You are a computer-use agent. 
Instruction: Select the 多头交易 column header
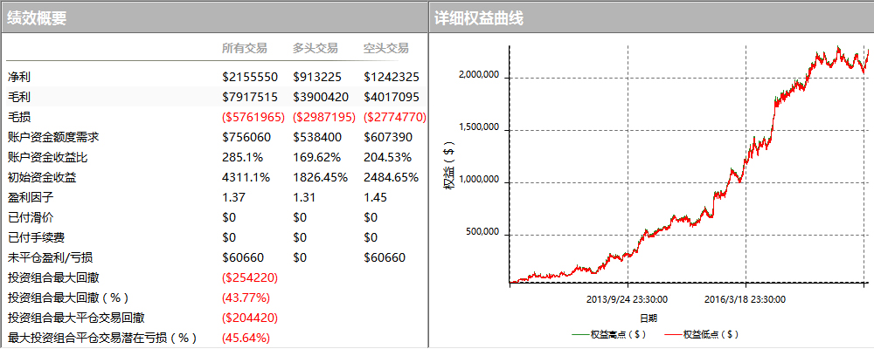[x=315, y=48]
